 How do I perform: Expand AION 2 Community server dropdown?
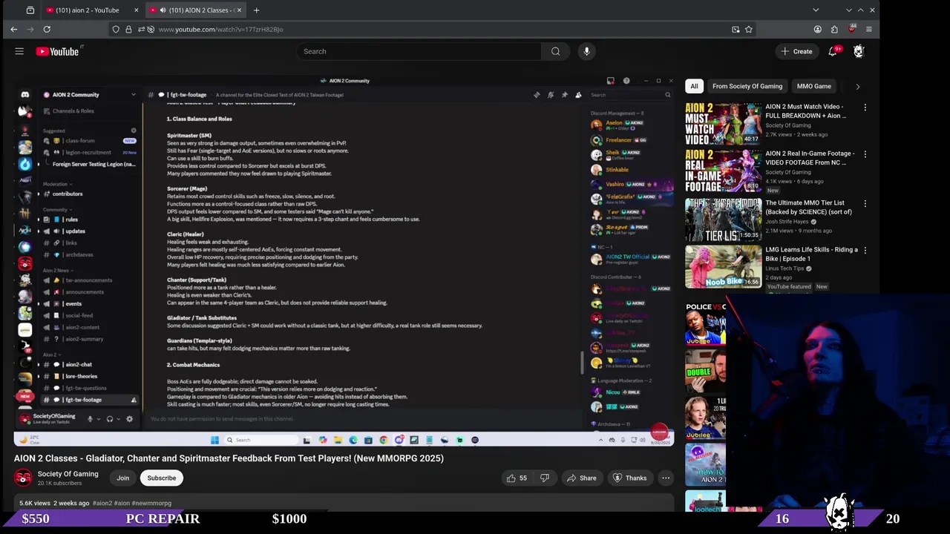coord(134,95)
